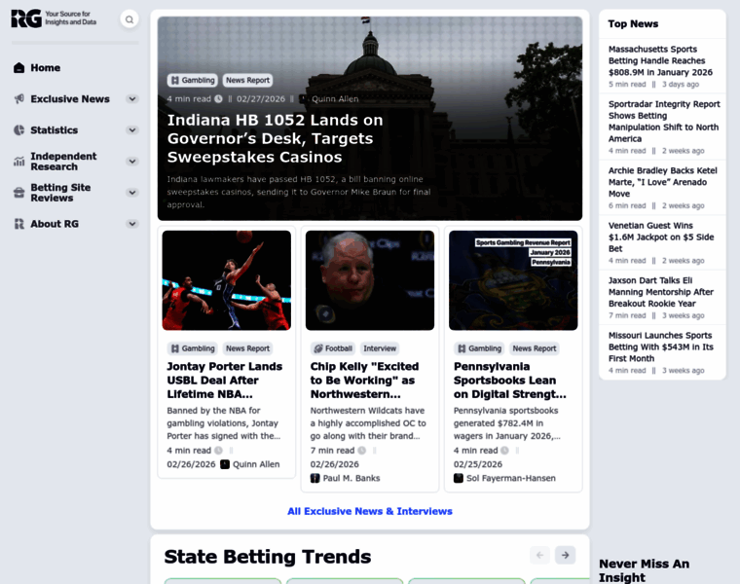Open the search magnifier icon
Image resolution: width=740 pixels, height=584 pixels.
click(x=129, y=19)
